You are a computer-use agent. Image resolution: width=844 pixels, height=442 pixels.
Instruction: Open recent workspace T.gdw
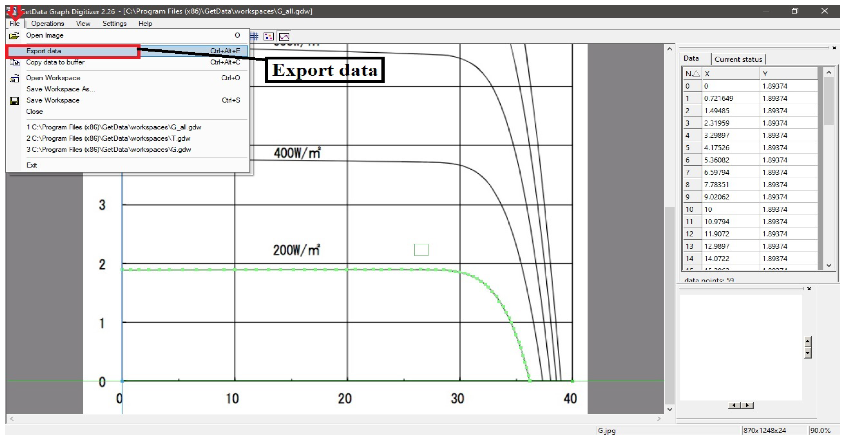click(108, 138)
